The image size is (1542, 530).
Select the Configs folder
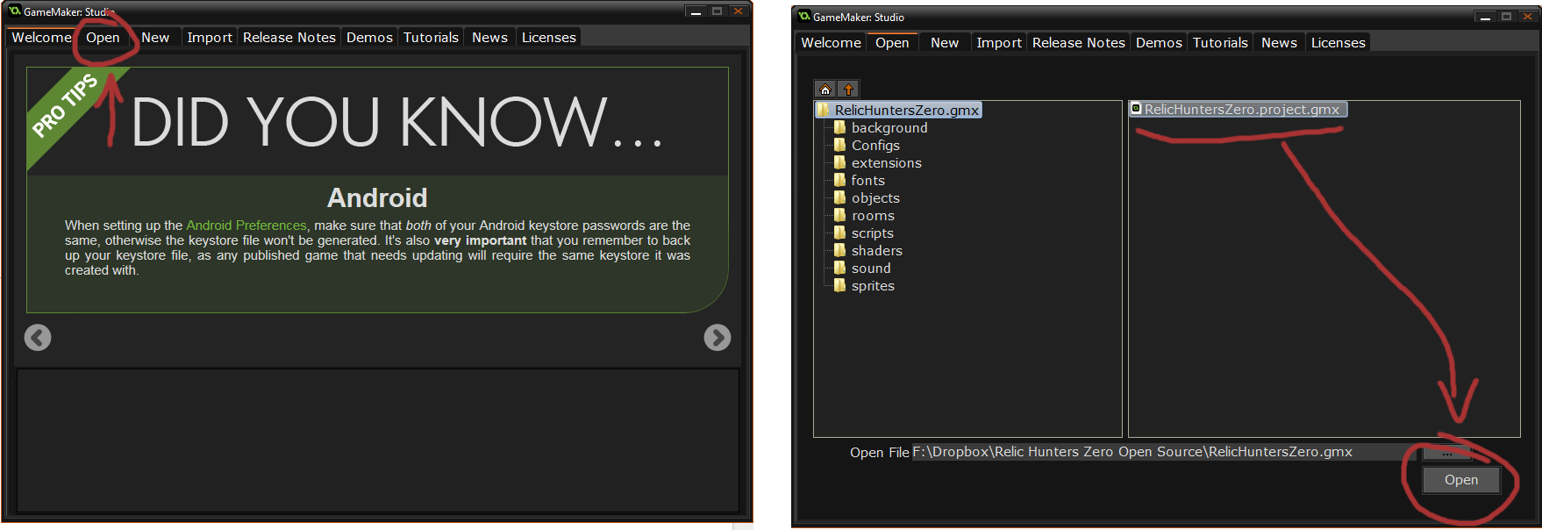tap(875, 146)
